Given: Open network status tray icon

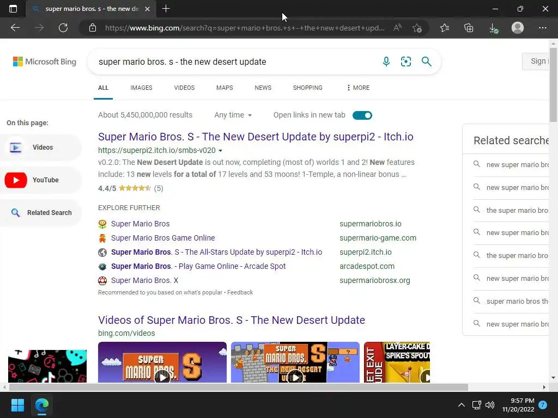Looking at the screenshot, I should (x=476, y=405).
